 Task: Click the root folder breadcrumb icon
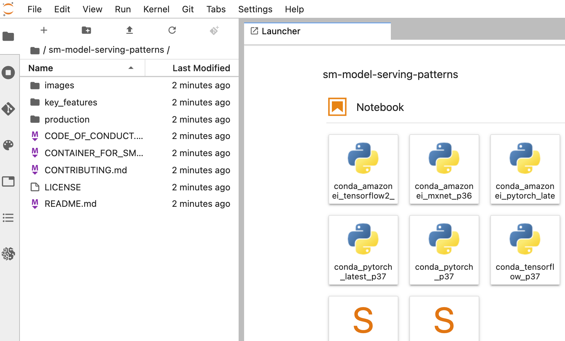35,51
